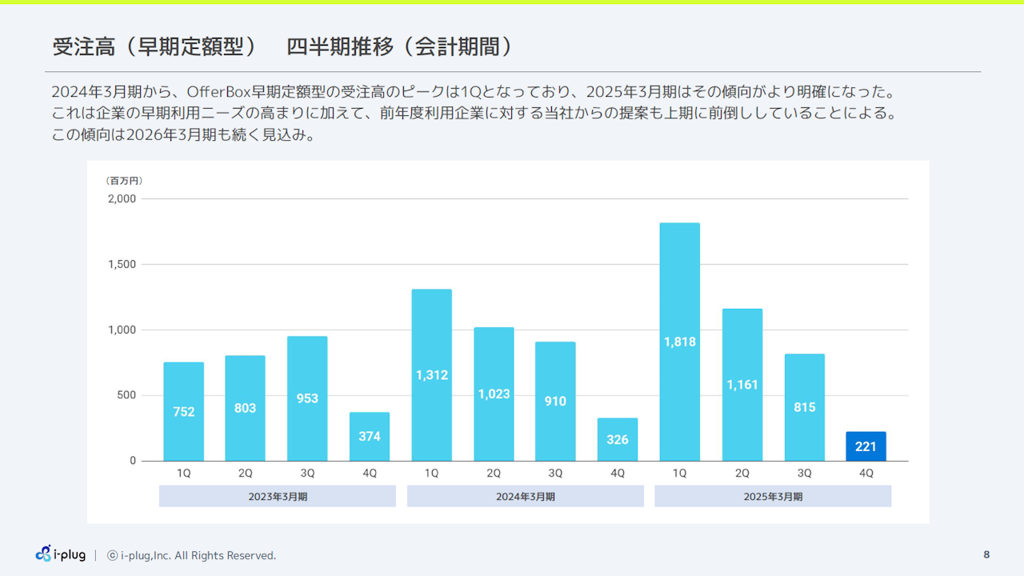Click the 2025年3月期 period label
The height and width of the screenshot is (576, 1024).
[x=773, y=496]
